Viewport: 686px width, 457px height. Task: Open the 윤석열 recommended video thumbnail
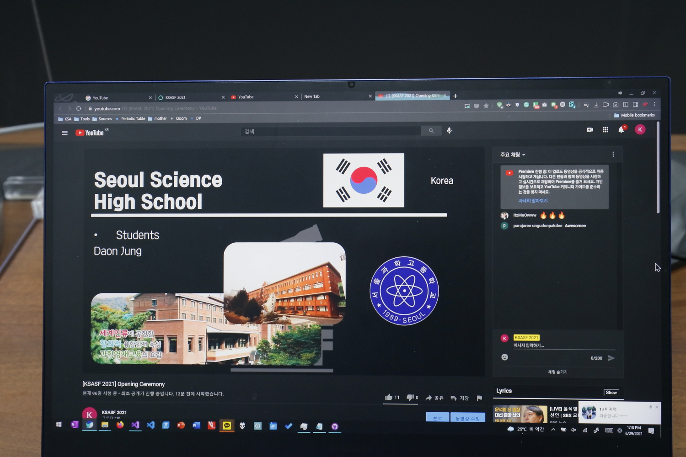(x=520, y=414)
